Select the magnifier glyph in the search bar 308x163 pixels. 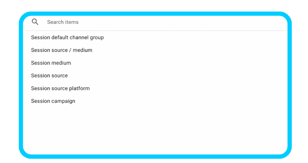click(x=35, y=22)
